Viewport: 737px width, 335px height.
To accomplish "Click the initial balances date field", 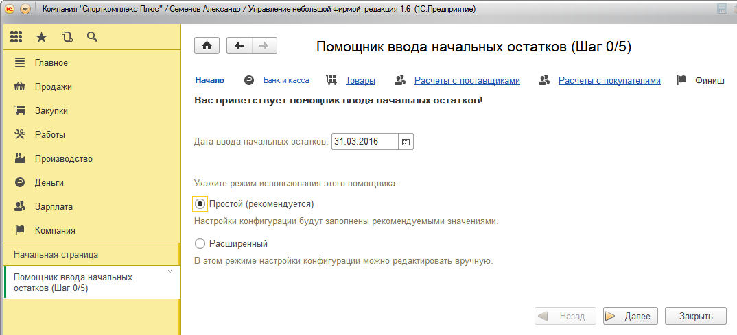I will [x=365, y=141].
